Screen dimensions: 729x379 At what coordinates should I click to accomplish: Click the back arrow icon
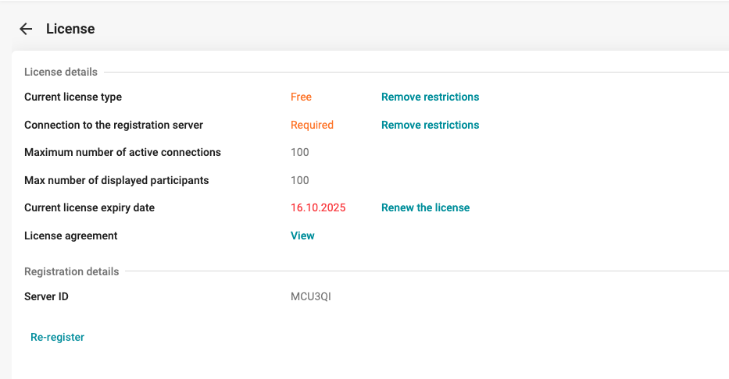[26, 29]
